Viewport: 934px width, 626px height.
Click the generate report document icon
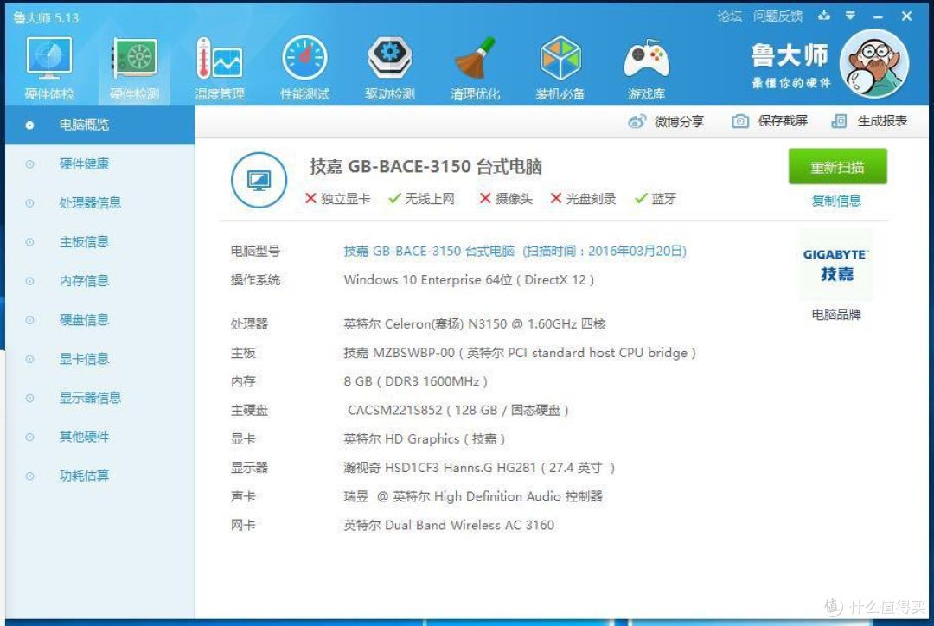[x=839, y=122]
